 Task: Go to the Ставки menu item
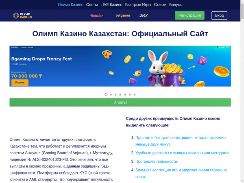click(x=160, y=4)
